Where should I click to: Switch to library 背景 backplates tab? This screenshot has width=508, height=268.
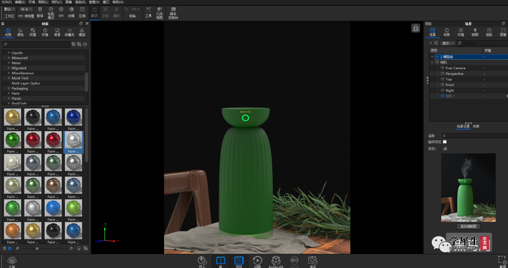click(57, 32)
